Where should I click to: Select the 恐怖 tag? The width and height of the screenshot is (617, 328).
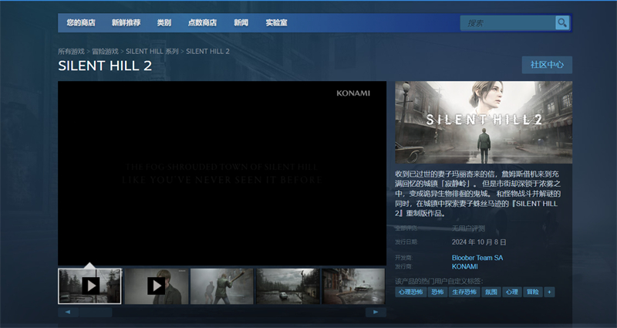tap(437, 292)
